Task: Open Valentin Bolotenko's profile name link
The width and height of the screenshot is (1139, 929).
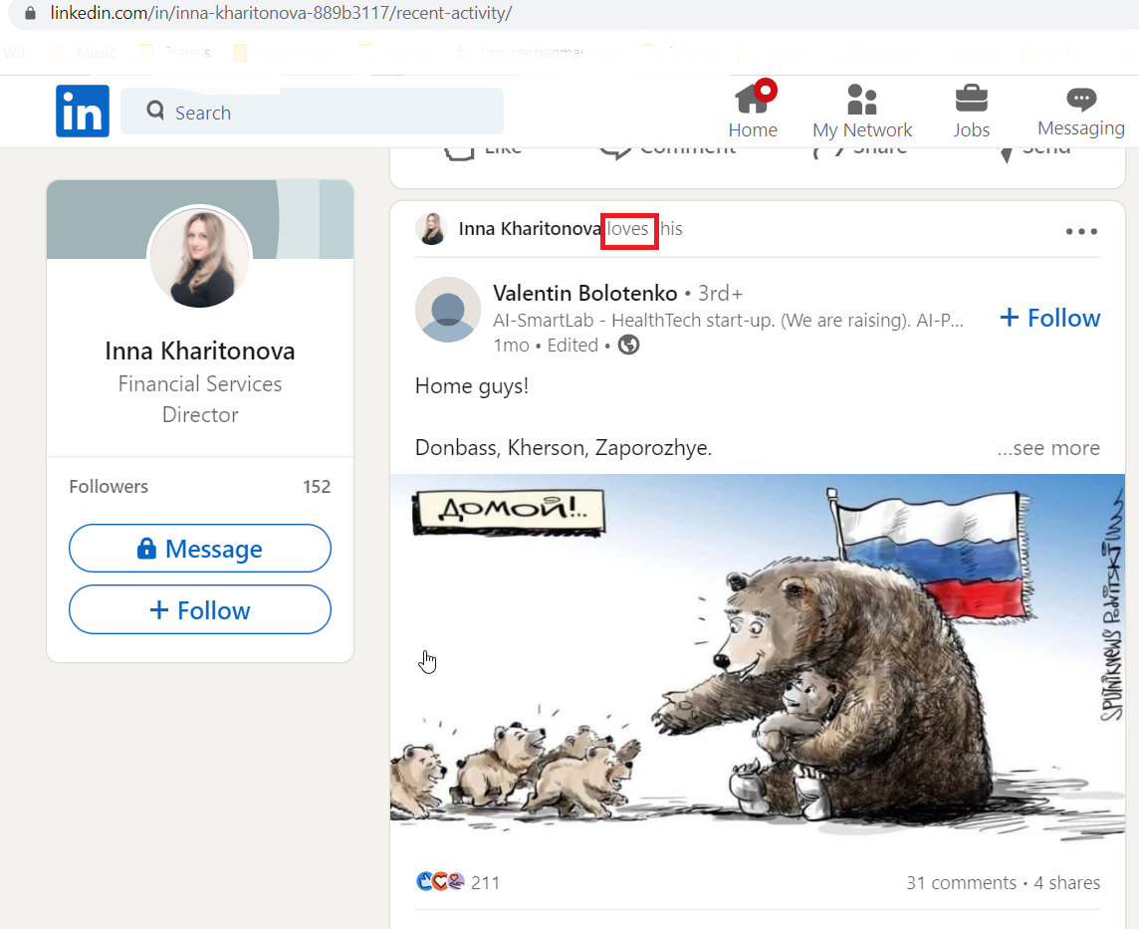Action: pyautogui.click(x=584, y=294)
